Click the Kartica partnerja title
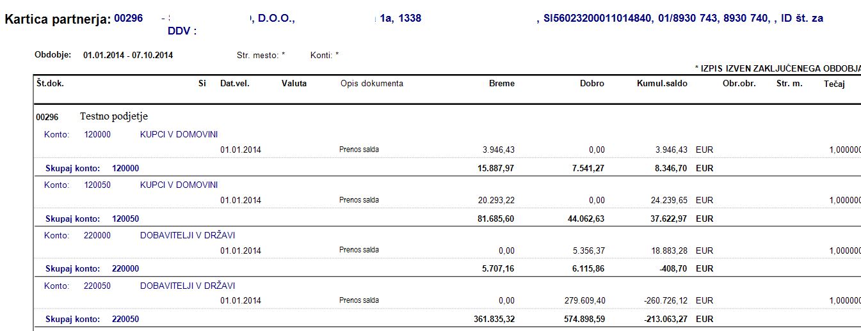Screen dimensions: 861x331 click(x=57, y=19)
